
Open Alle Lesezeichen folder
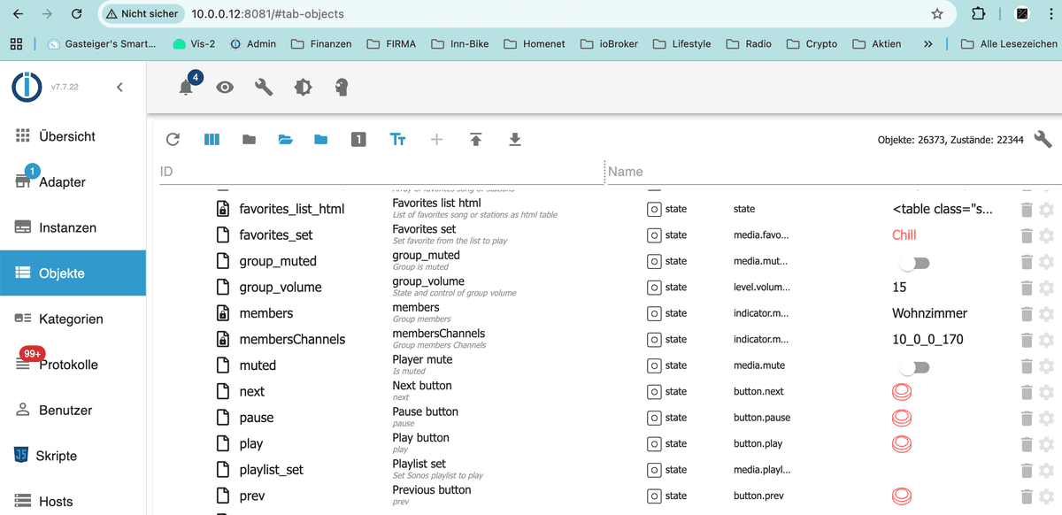[x=1009, y=43]
